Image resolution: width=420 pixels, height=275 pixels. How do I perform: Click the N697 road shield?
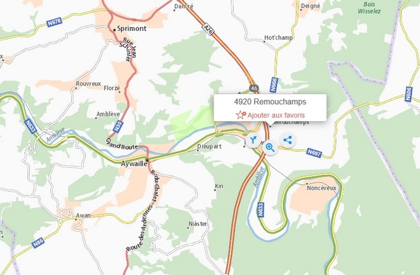point(314,153)
